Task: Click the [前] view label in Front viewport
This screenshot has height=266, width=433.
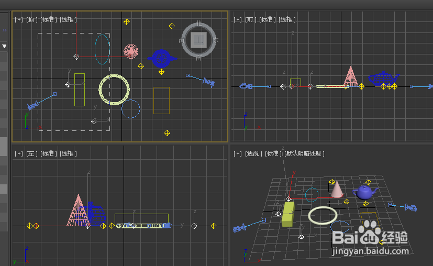Action: [250, 19]
